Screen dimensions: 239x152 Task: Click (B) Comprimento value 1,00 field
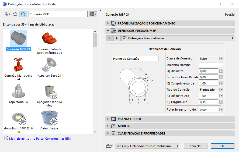point(208,83)
